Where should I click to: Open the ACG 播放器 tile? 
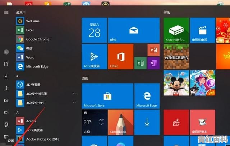coord(95,57)
